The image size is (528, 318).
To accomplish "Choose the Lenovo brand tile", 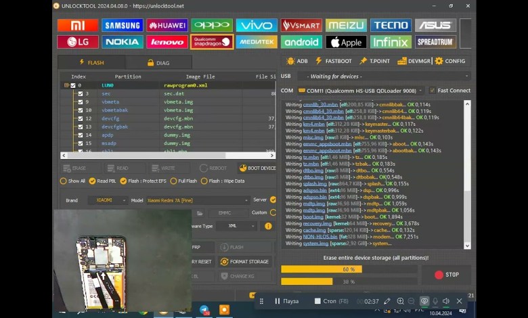I will point(167,42).
